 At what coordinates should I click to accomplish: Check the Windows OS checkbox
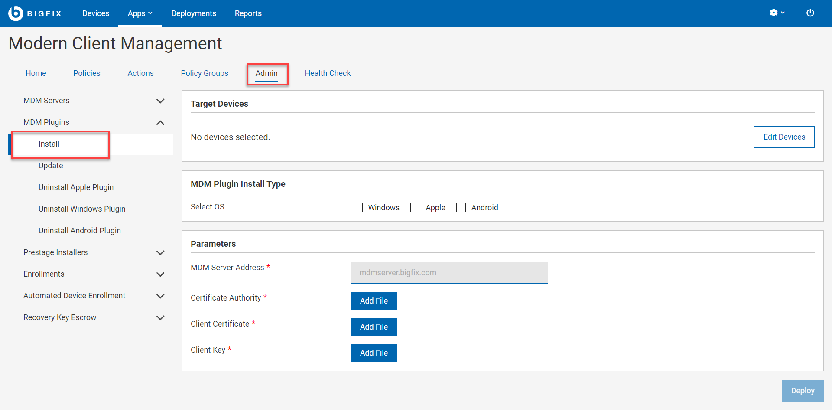[x=357, y=208]
